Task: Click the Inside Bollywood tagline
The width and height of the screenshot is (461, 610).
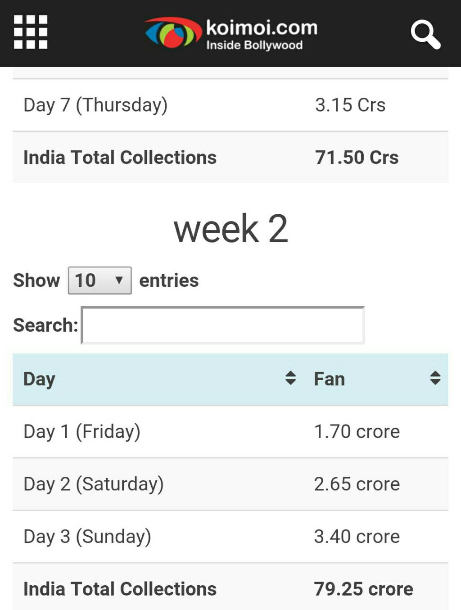Action: point(254,45)
